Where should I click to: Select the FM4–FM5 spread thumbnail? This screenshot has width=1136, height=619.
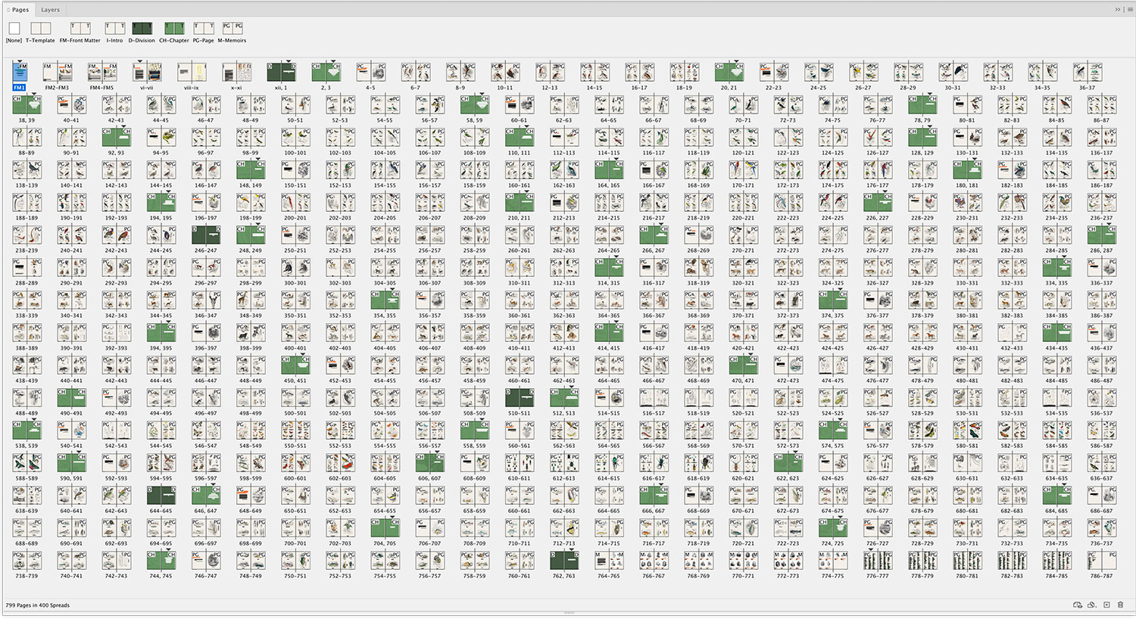(102, 73)
